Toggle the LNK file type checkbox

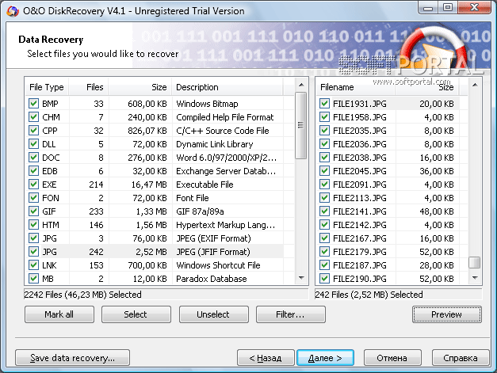click(33, 265)
